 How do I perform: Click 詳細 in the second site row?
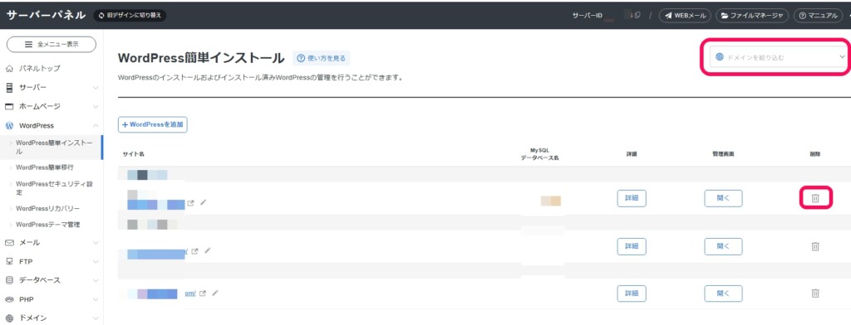632,246
